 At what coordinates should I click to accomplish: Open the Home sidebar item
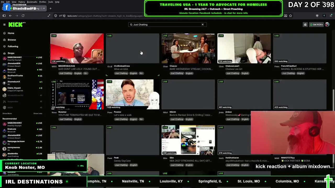pyautogui.click(x=11, y=33)
